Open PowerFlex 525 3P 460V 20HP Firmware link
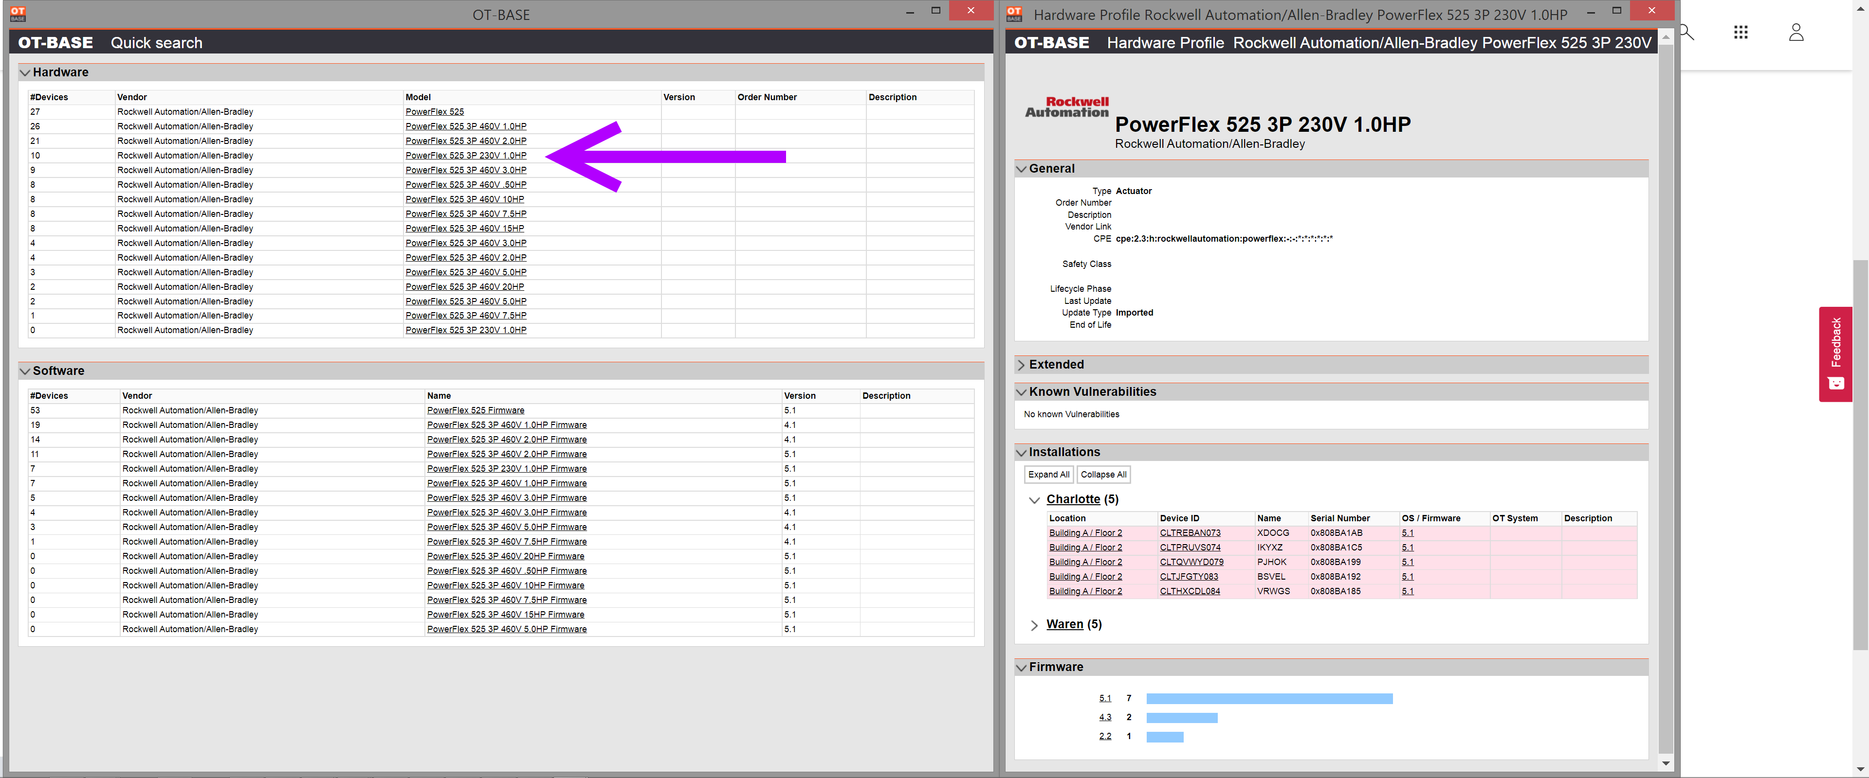This screenshot has height=778, width=1869. [505, 556]
